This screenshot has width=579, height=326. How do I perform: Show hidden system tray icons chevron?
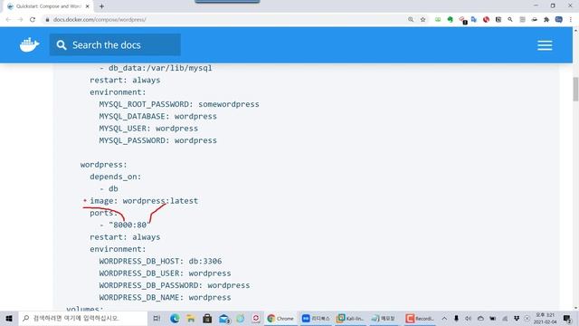click(x=444, y=318)
